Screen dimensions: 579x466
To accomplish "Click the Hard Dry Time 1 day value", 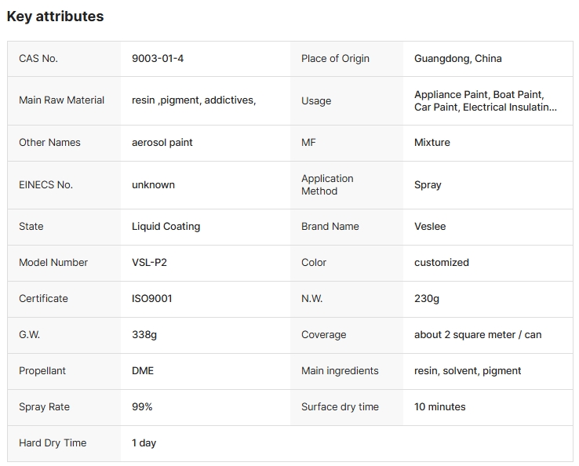I will 144,443.
